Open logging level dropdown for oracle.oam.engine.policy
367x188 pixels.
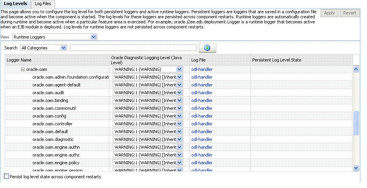pos(148,163)
